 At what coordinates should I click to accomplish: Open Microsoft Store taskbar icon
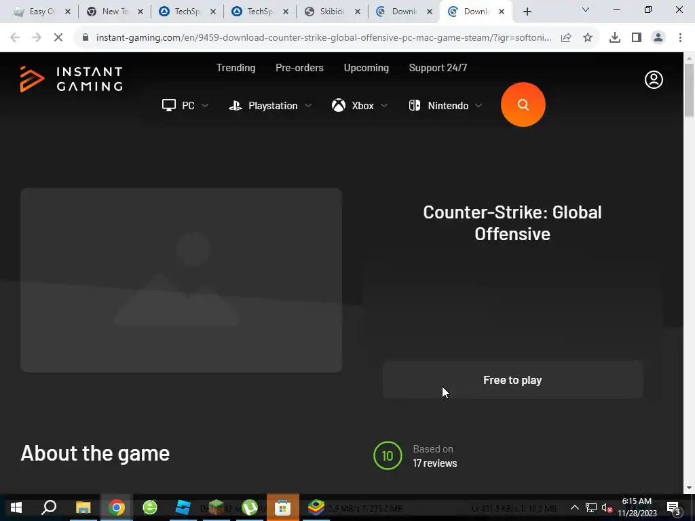pyautogui.click(x=283, y=507)
